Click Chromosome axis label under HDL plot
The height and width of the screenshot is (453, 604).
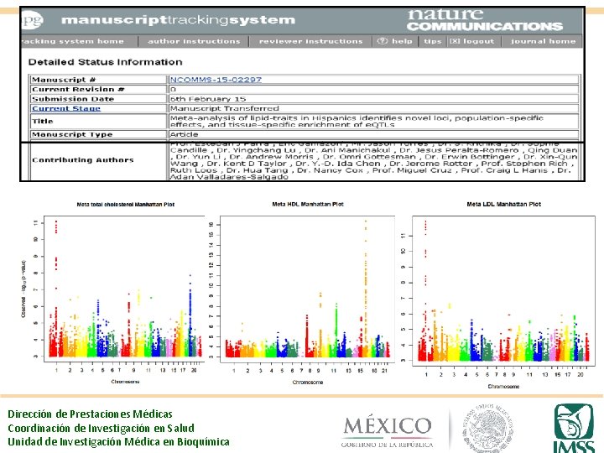pos(307,383)
